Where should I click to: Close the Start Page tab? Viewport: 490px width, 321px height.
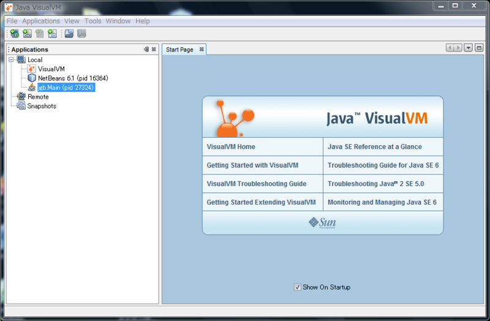(x=202, y=49)
